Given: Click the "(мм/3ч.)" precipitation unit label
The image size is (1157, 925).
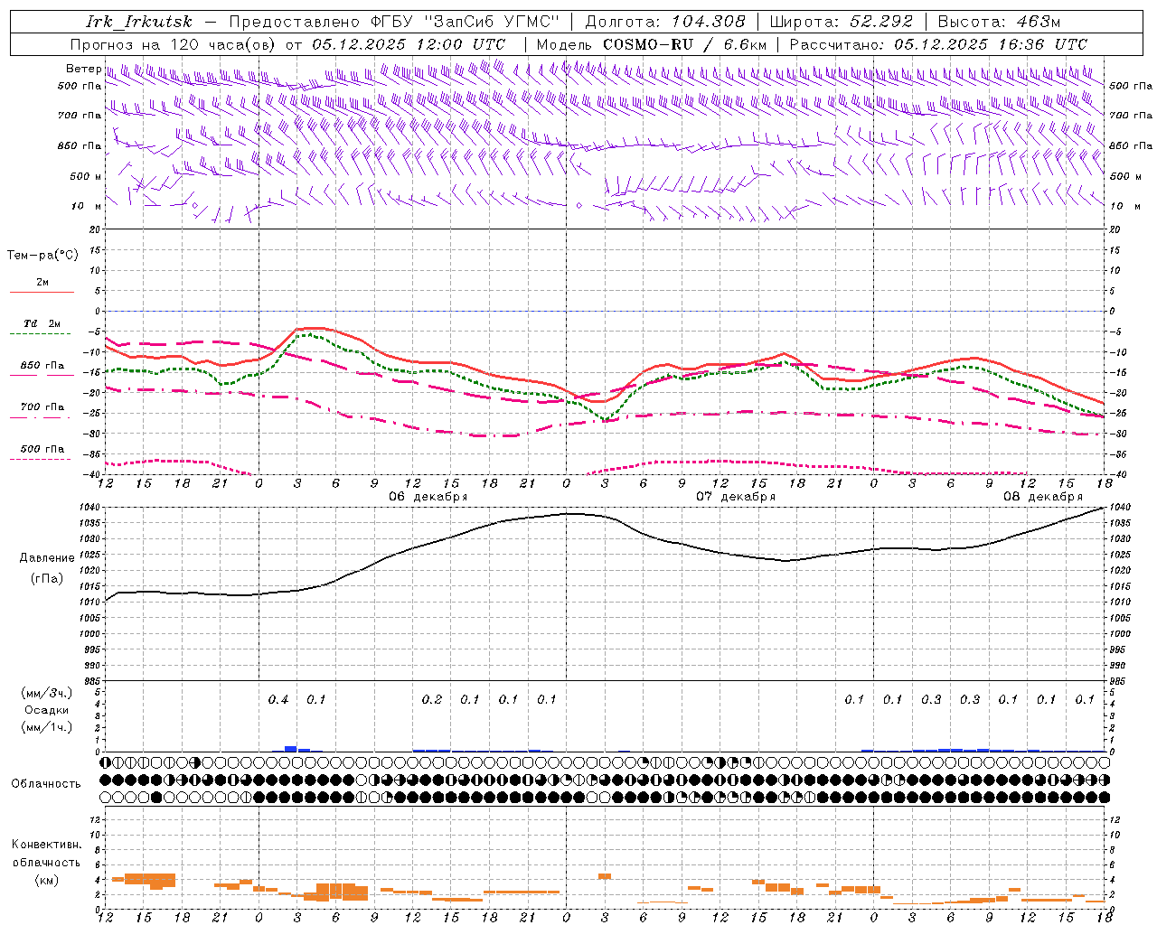Looking at the screenshot, I should pos(47,693).
